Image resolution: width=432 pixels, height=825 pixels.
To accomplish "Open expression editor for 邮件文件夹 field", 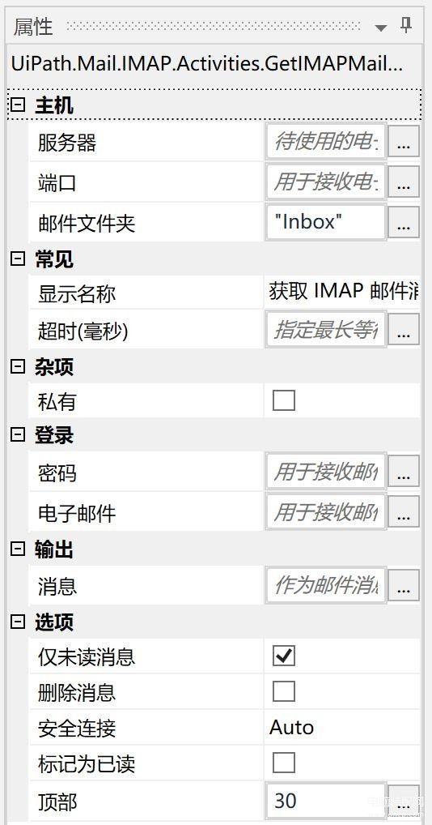I will (x=404, y=222).
